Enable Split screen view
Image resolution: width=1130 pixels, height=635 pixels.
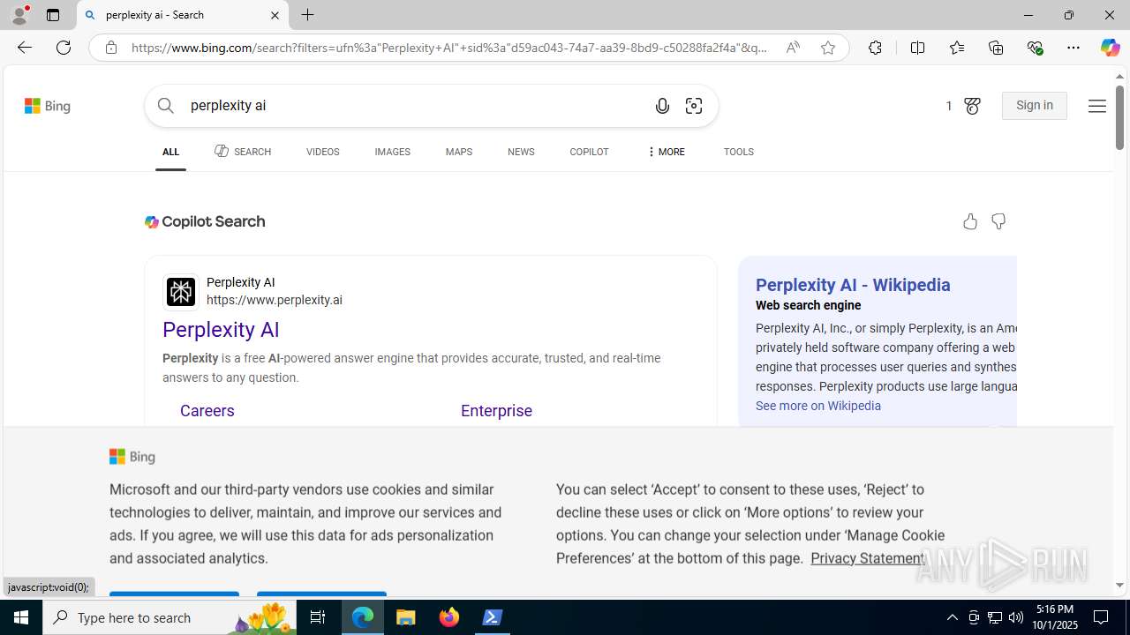coord(917,48)
